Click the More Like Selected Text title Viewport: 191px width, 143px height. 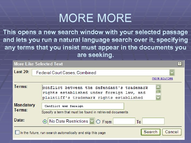[38, 64]
